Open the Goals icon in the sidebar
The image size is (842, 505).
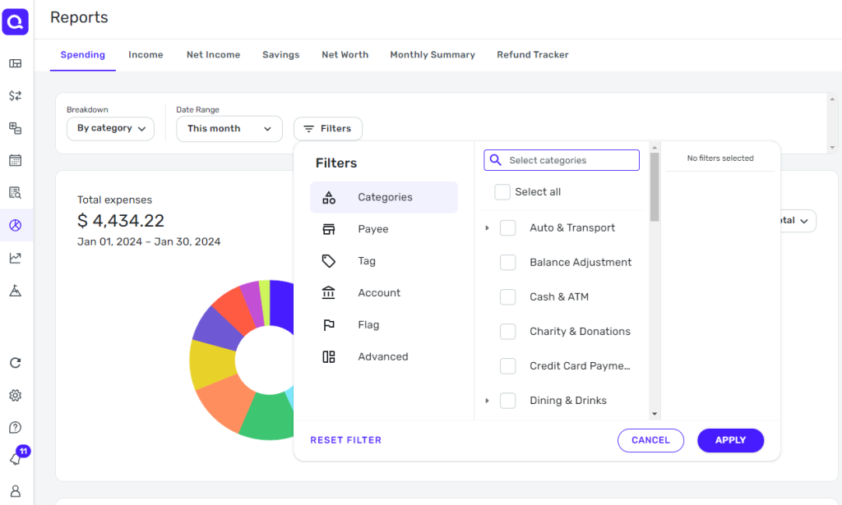point(15,288)
